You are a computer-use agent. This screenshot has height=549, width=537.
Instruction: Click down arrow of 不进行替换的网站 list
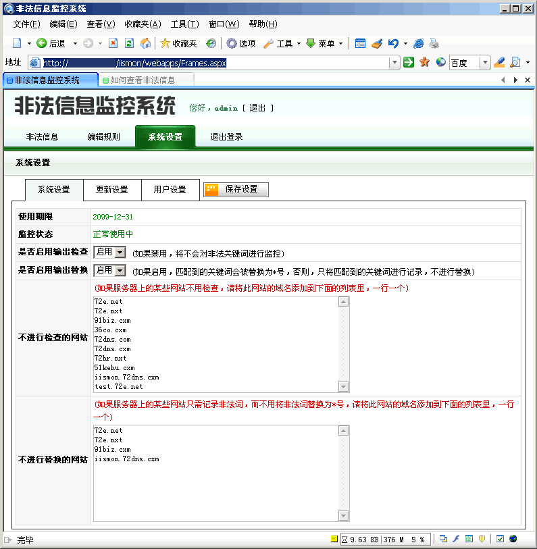click(x=344, y=516)
